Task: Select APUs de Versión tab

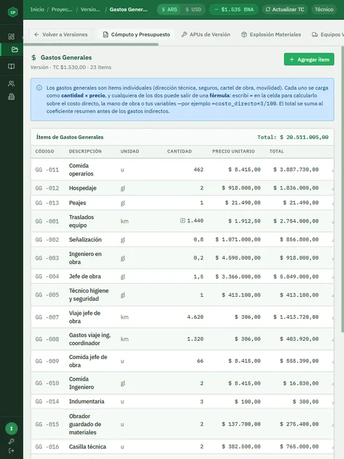Action: tap(206, 34)
